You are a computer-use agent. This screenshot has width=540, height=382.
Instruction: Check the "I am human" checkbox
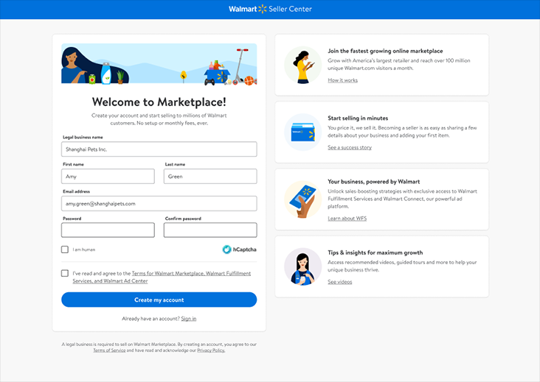pos(66,250)
